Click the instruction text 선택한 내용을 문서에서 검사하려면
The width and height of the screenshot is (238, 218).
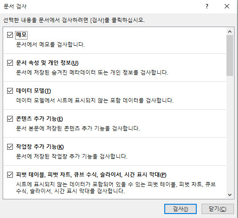coord(74,20)
